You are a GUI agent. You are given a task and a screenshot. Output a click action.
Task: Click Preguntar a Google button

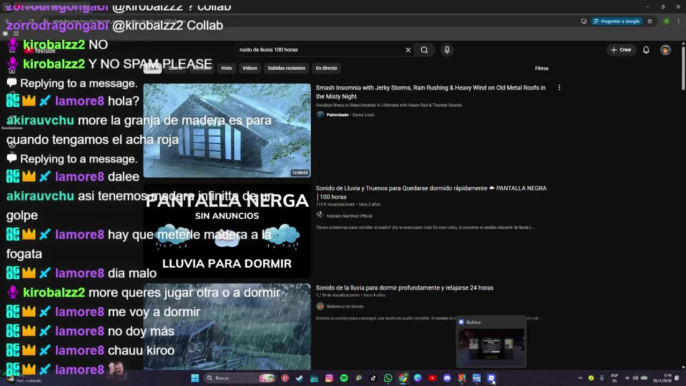(616, 21)
